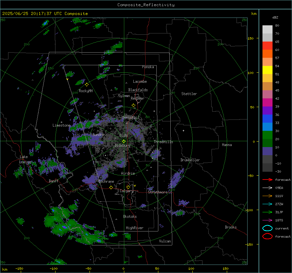
Task: Click the red forecast ellipse legend icon
Action: (267, 236)
